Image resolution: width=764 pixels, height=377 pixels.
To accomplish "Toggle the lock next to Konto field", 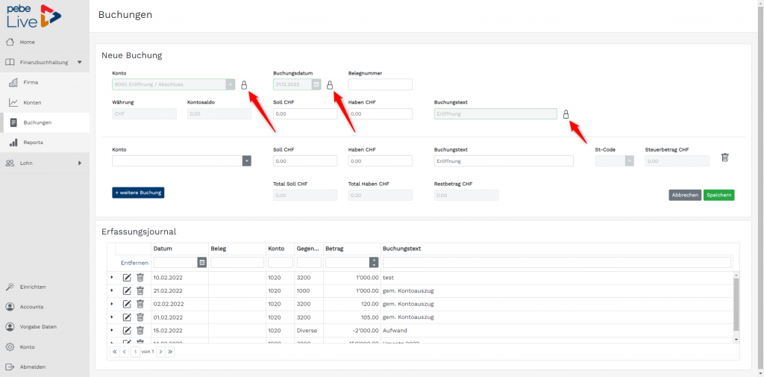I will tap(244, 85).
